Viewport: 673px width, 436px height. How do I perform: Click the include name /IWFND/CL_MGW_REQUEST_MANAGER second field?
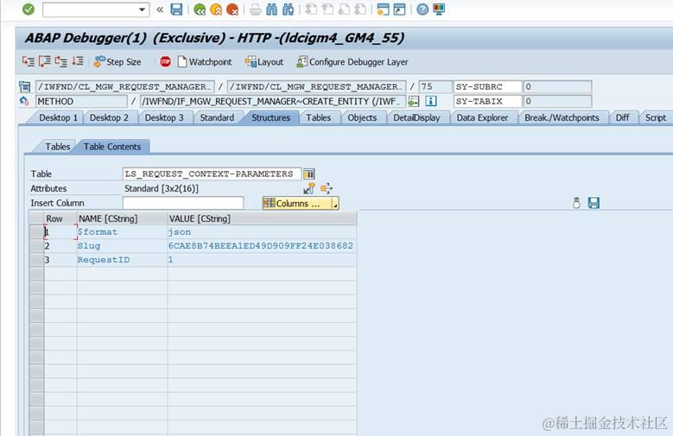coord(316,86)
